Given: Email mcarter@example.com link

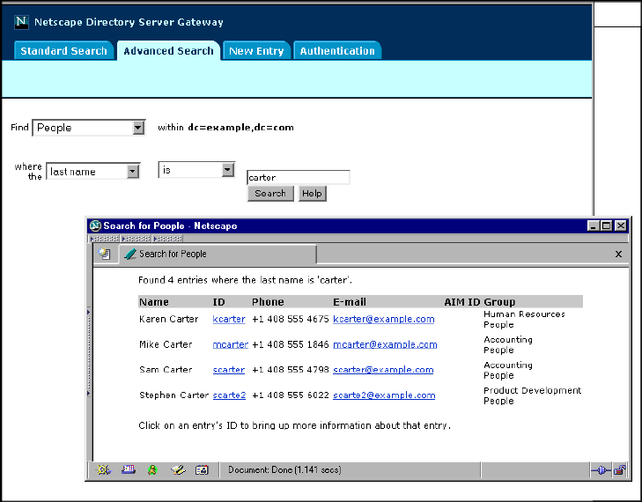Looking at the screenshot, I should [385, 344].
